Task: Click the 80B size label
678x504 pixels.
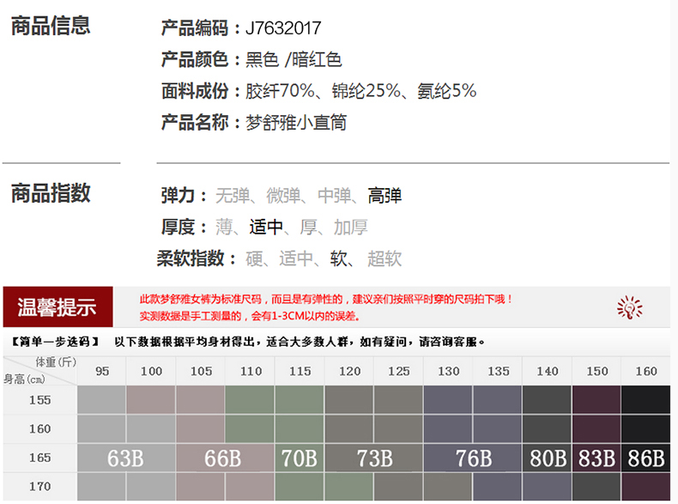Action: pyautogui.click(x=548, y=458)
